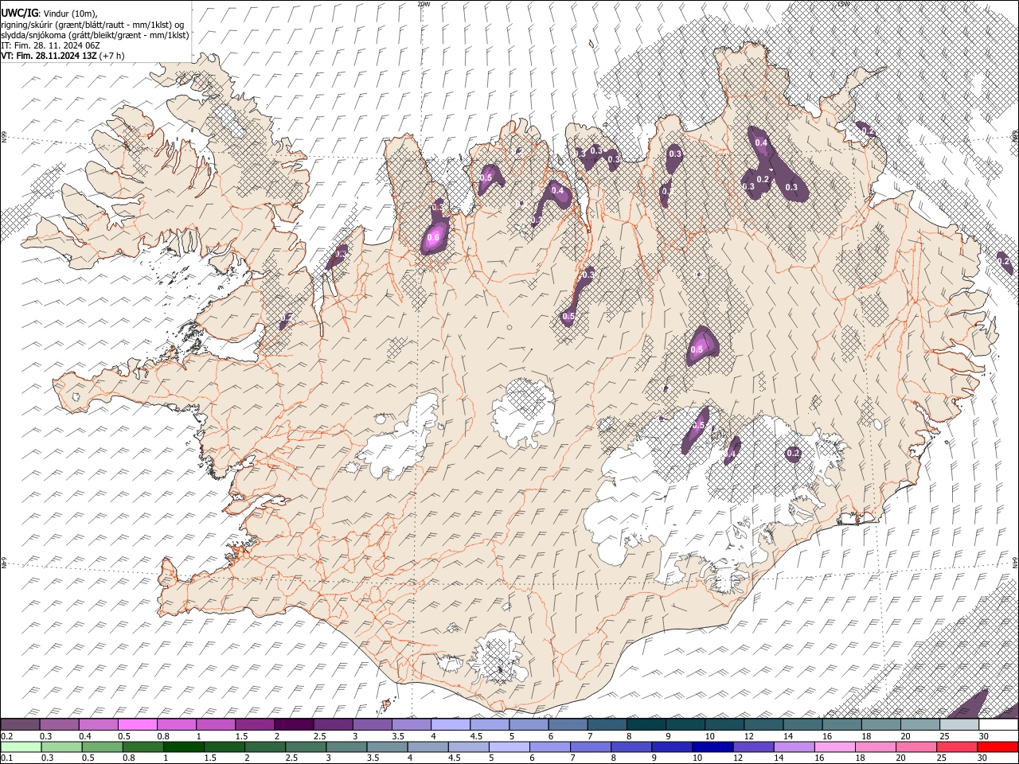Click the '0.1' label under the bottom legend row
This screenshot has width=1019, height=764.
coord(7,758)
